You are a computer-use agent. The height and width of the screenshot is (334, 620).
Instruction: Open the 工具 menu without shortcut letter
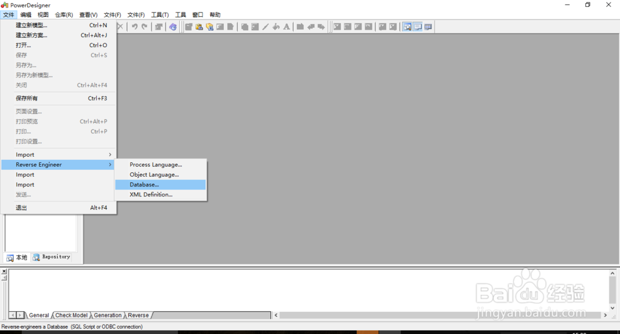point(180,15)
